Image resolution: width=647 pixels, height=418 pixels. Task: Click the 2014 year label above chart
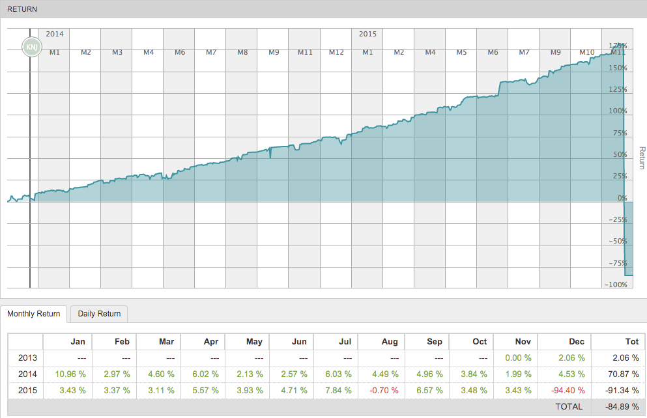pos(55,33)
